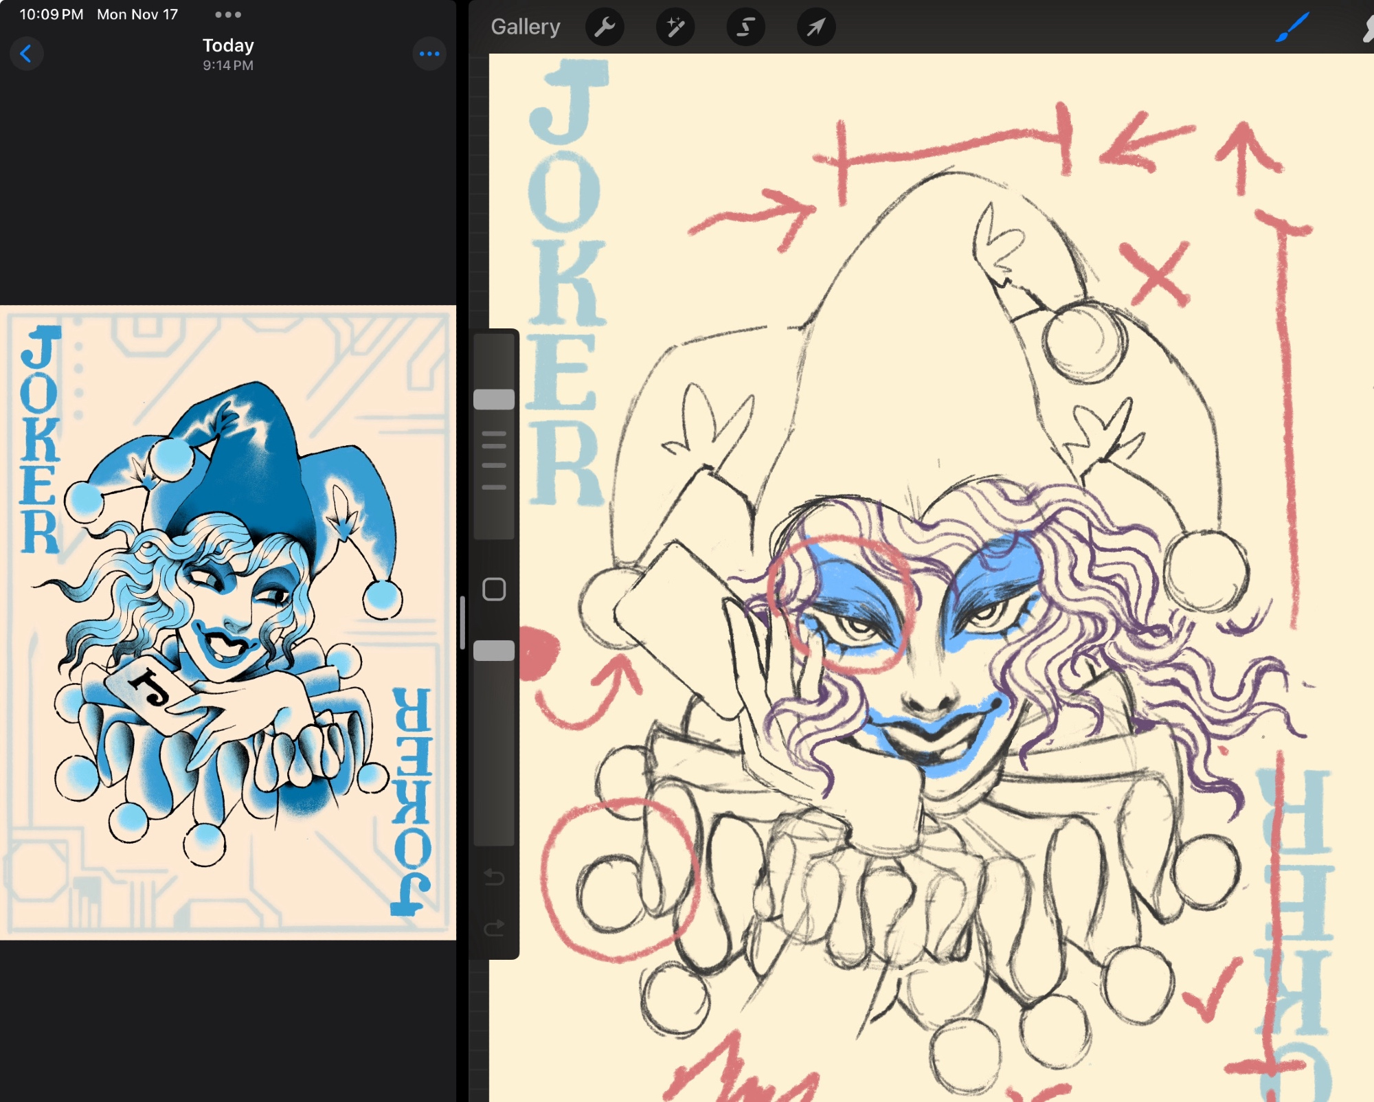
Task: Tap the redo arrow in sidebar
Action: click(494, 928)
